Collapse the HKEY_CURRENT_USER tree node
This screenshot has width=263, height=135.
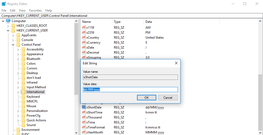[8, 30]
